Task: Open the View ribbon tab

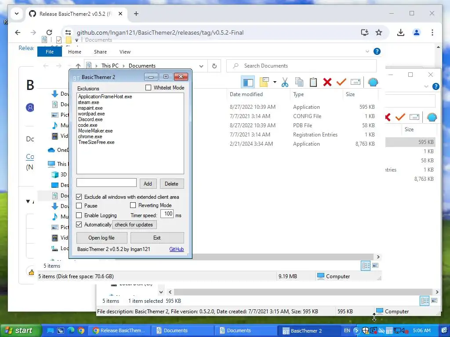Action: point(125,52)
